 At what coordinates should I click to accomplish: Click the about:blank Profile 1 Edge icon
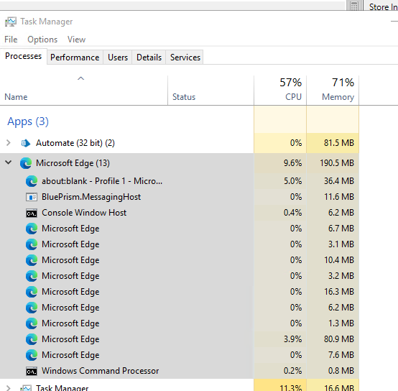tap(32, 181)
